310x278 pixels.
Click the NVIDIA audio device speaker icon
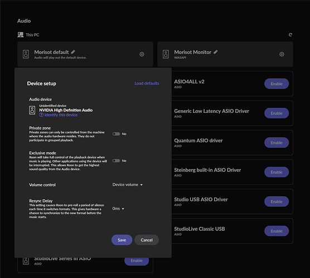coord(32,110)
